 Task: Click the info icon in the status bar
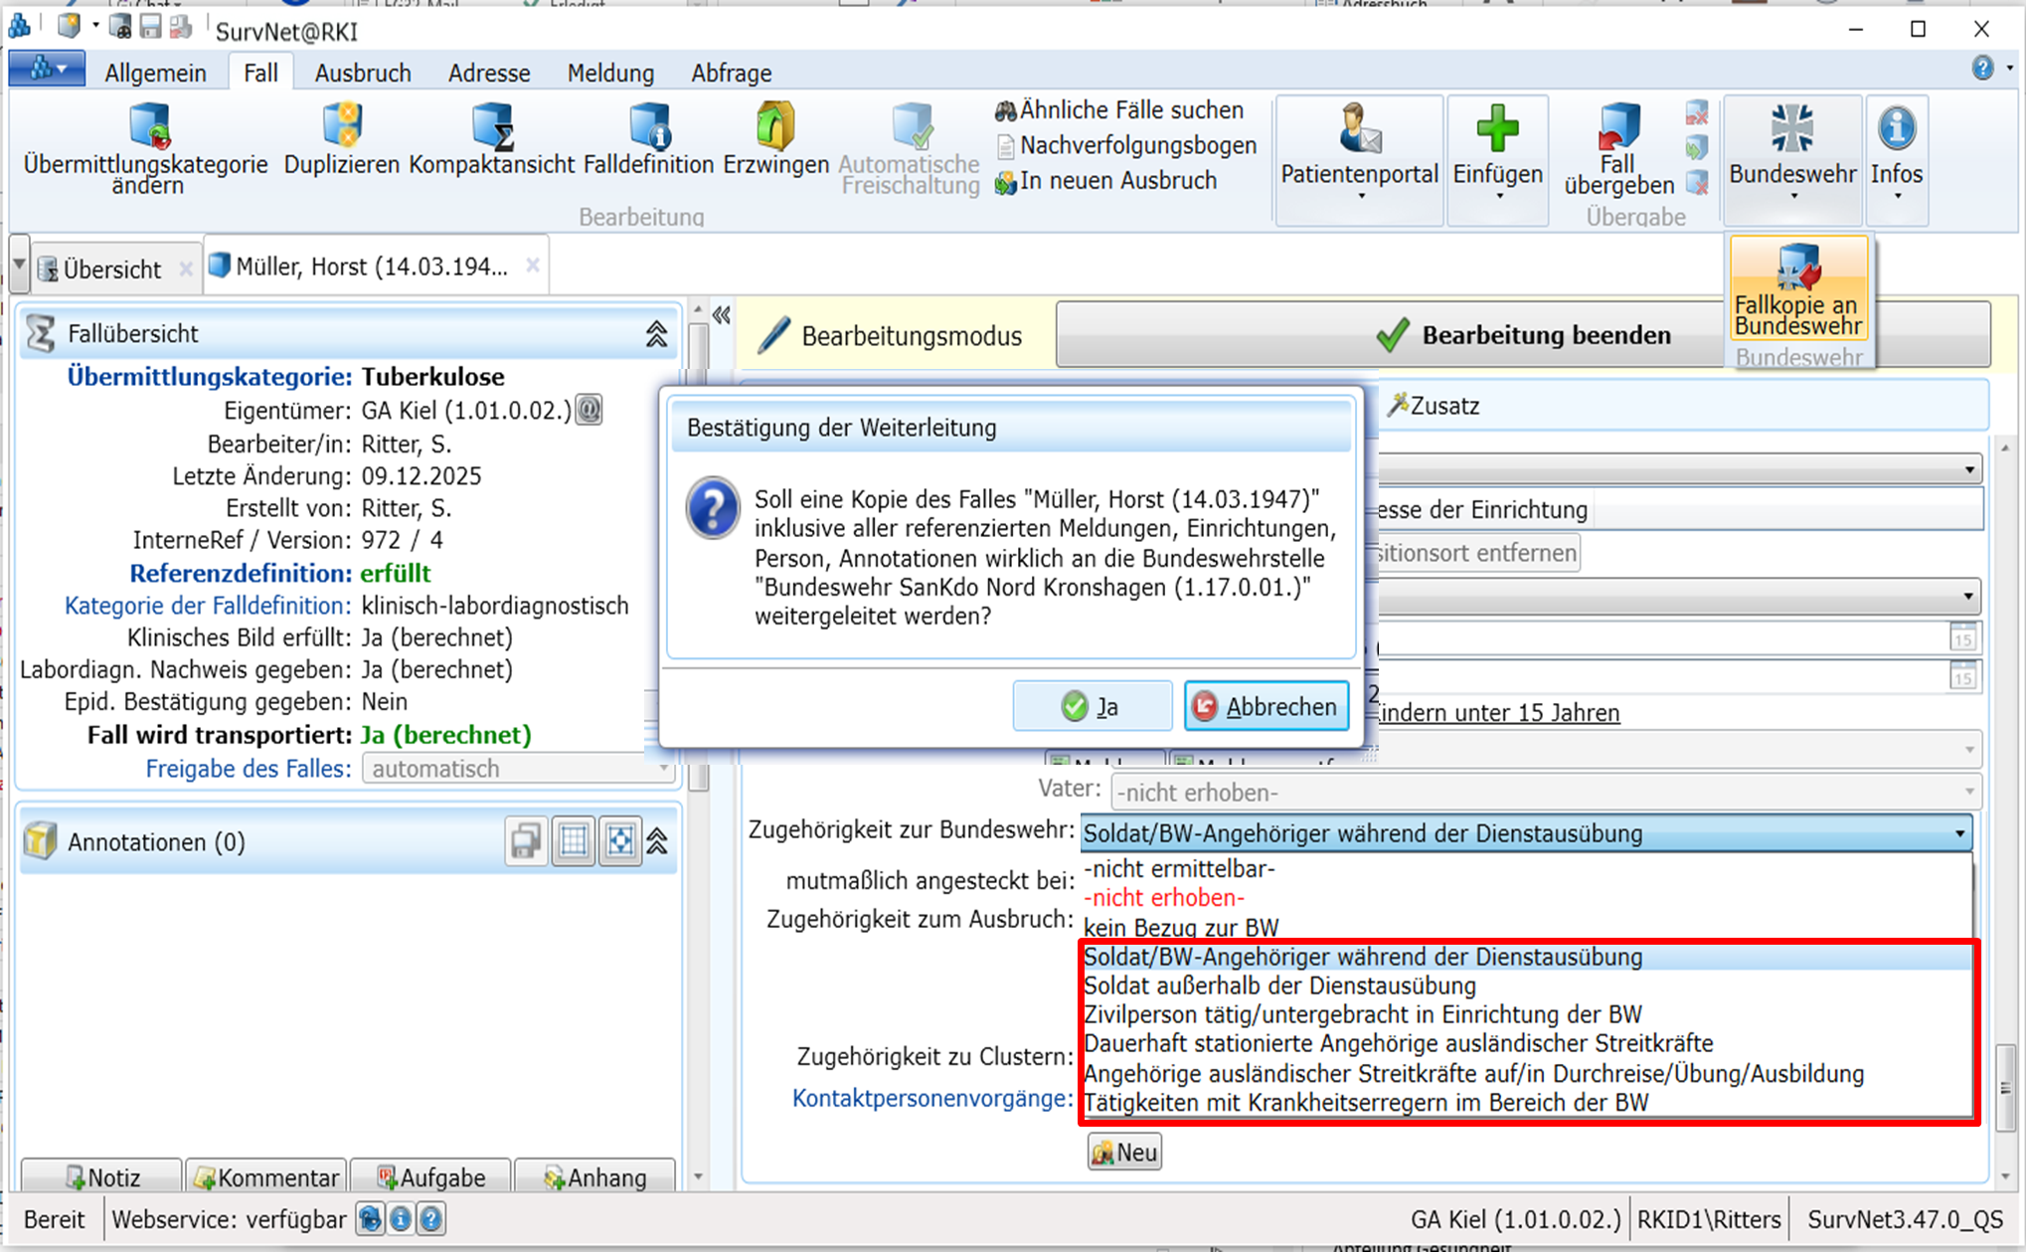[x=401, y=1219]
